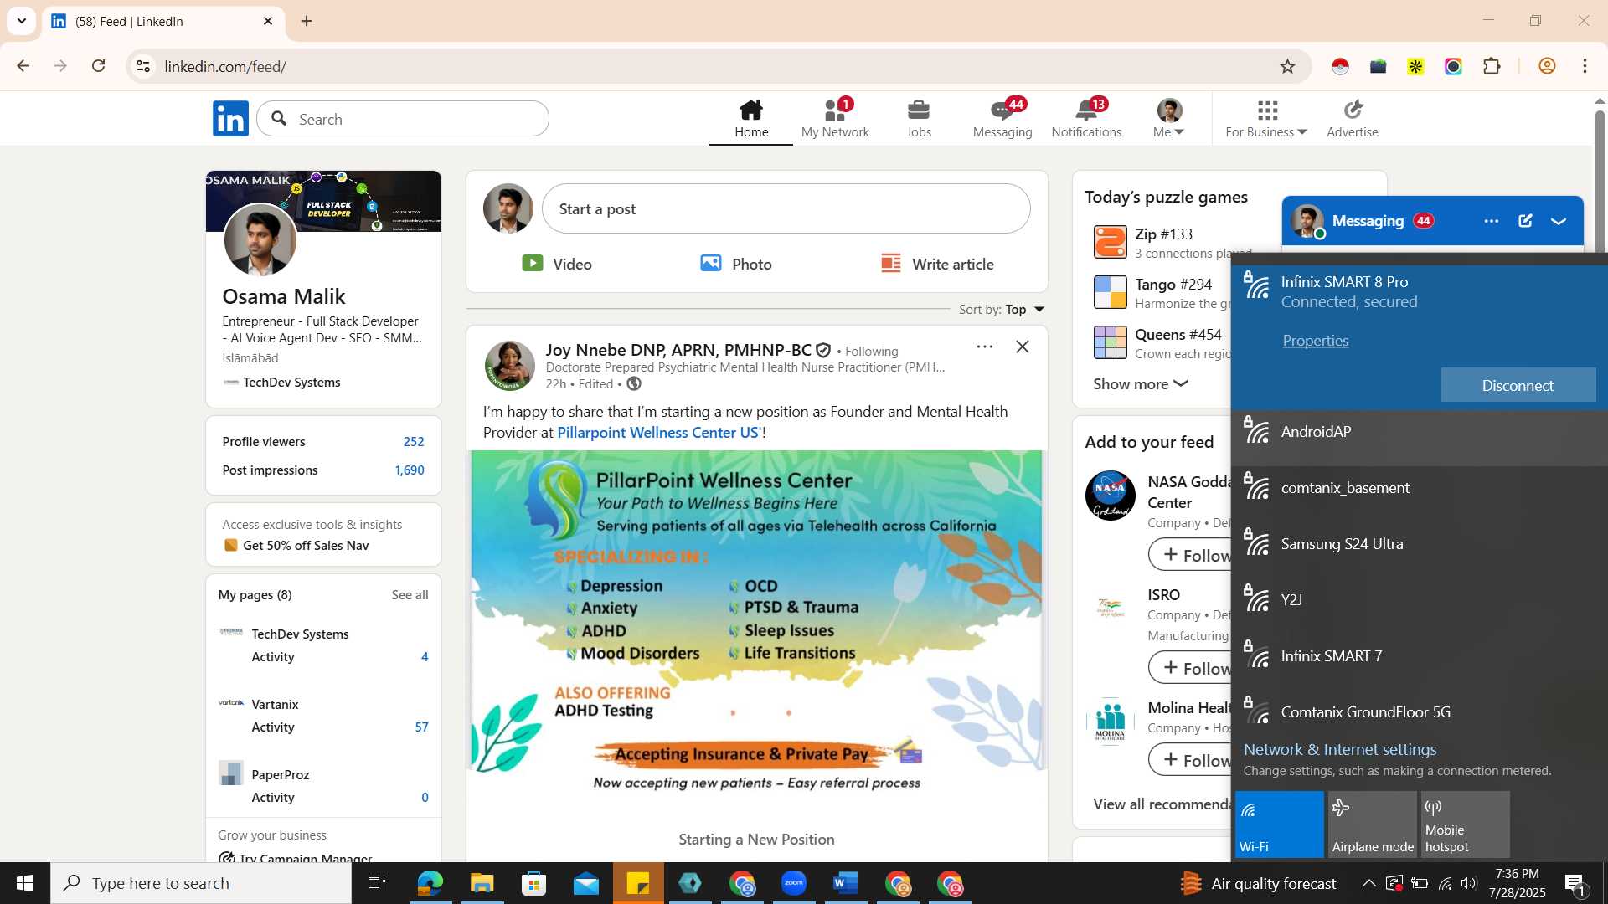This screenshot has width=1608, height=904.
Task: Open Sticky Notes taskbar icon
Action: point(638,883)
